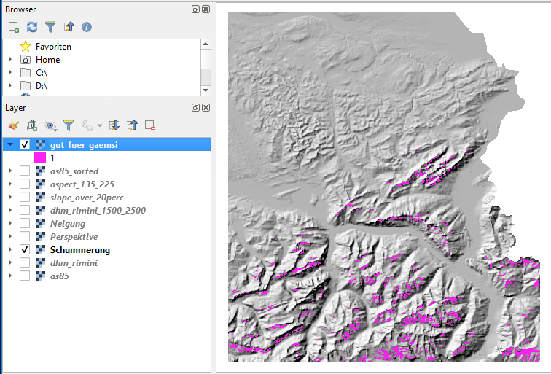Select the Perspektive layer name
Image resolution: width=551 pixels, height=374 pixels.
click(x=74, y=237)
